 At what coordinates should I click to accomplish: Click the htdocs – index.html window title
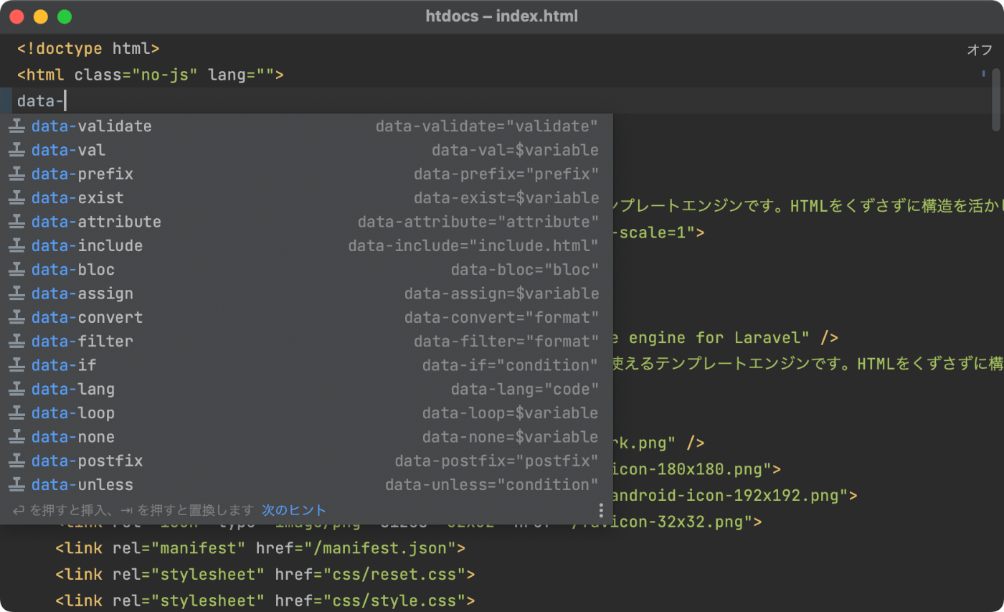501,17
